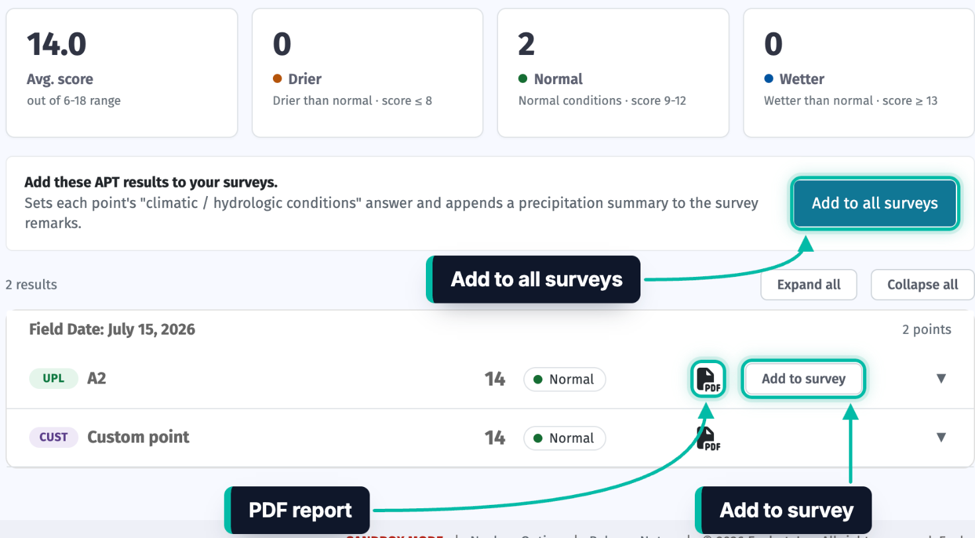Image resolution: width=975 pixels, height=538 pixels.
Task: Download the PDF report for A2
Action: (x=708, y=379)
